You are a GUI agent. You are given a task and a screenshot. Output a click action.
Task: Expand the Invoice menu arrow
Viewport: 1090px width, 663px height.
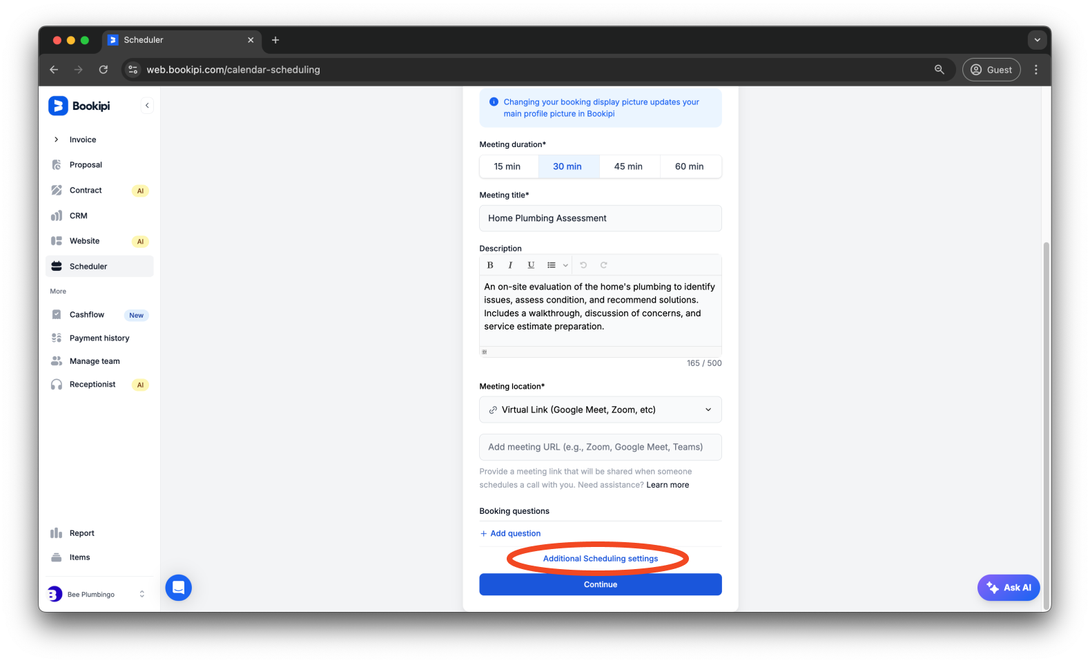pyautogui.click(x=56, y=140)
